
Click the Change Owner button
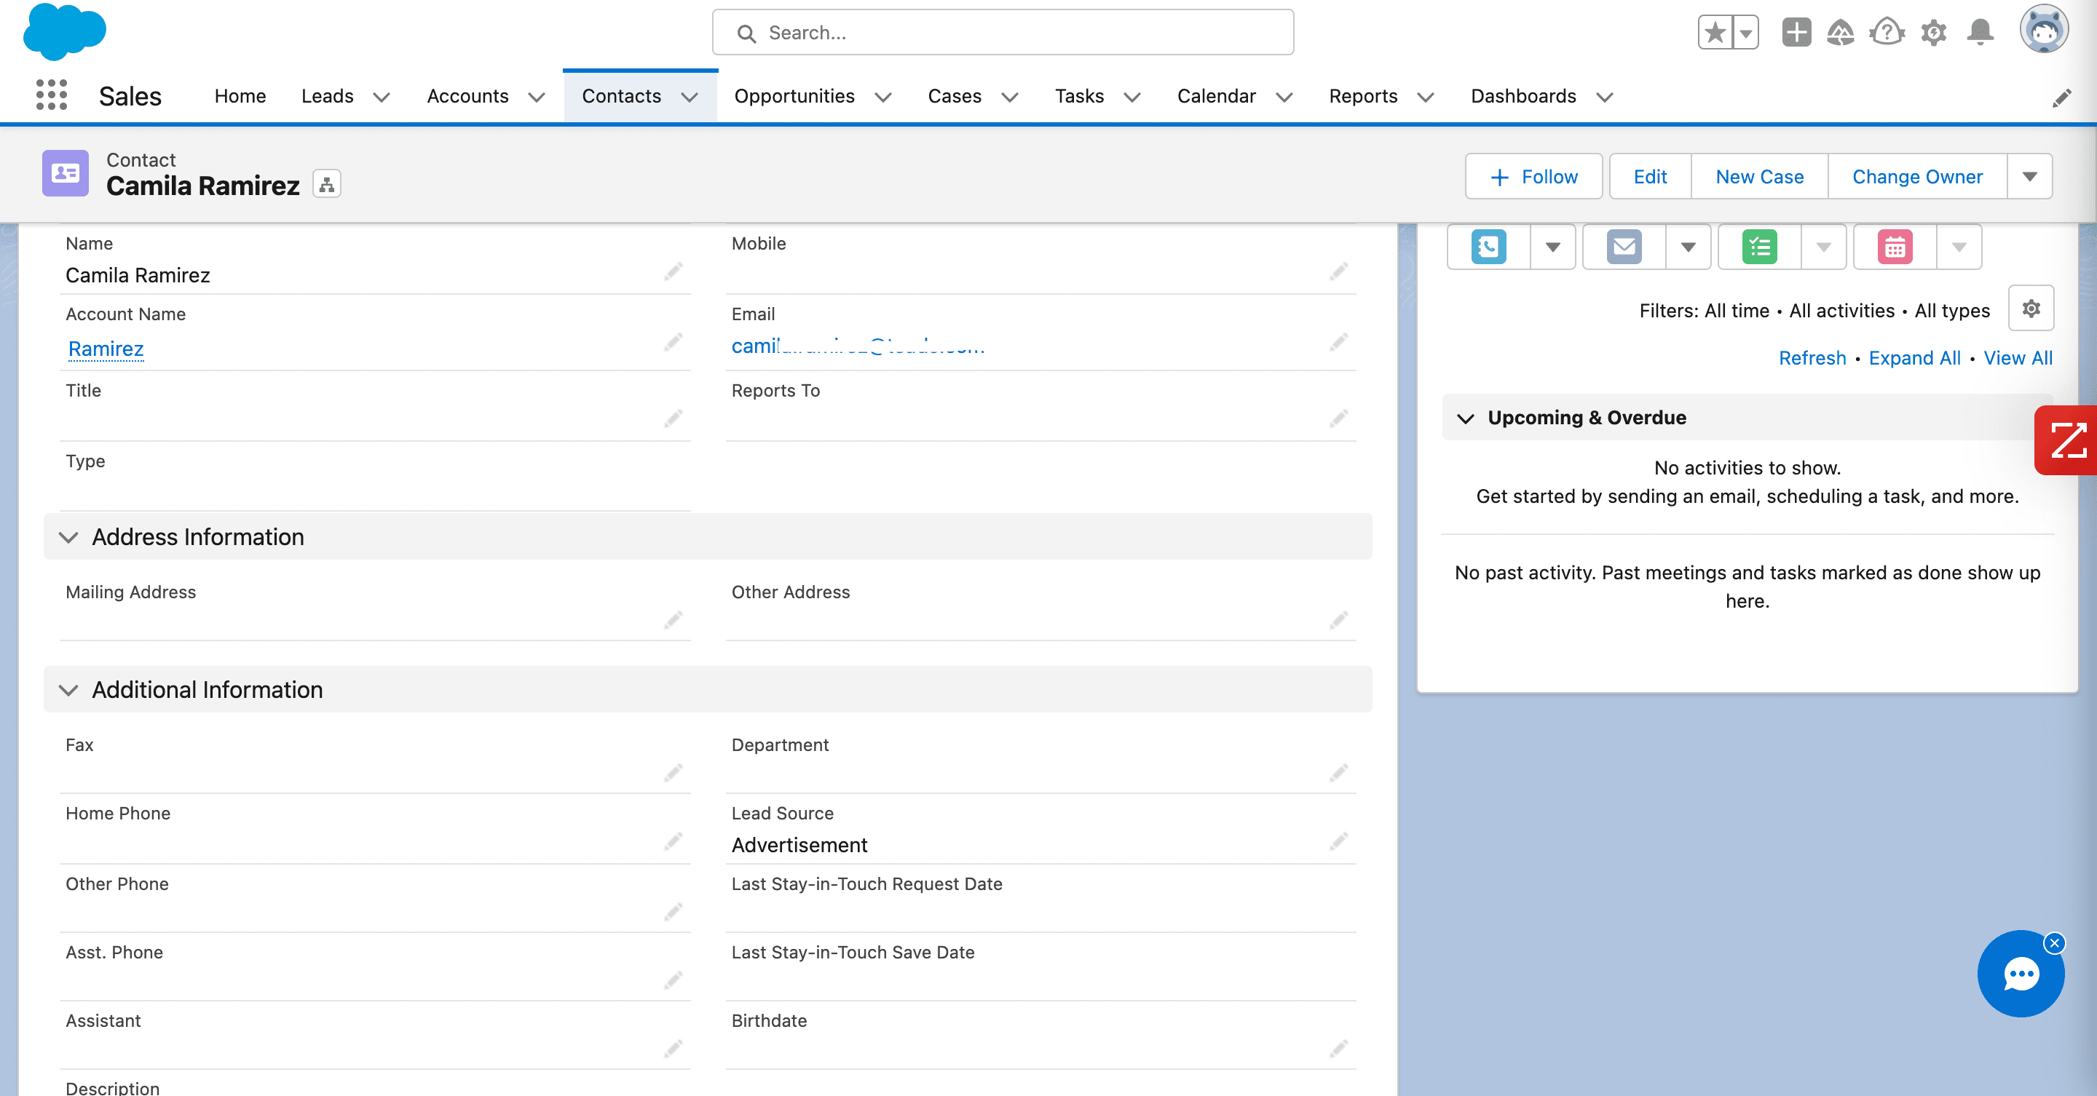click(1917, 177)
